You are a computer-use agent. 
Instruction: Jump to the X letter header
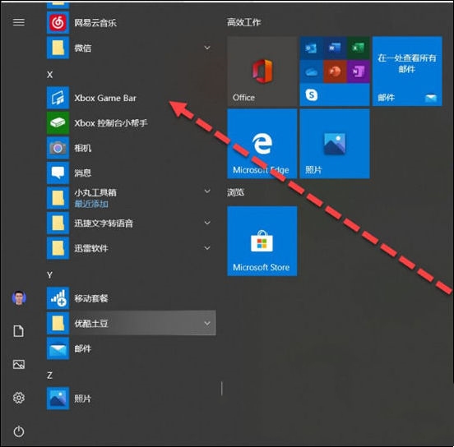pyautogui.click(x=50, y=75)
